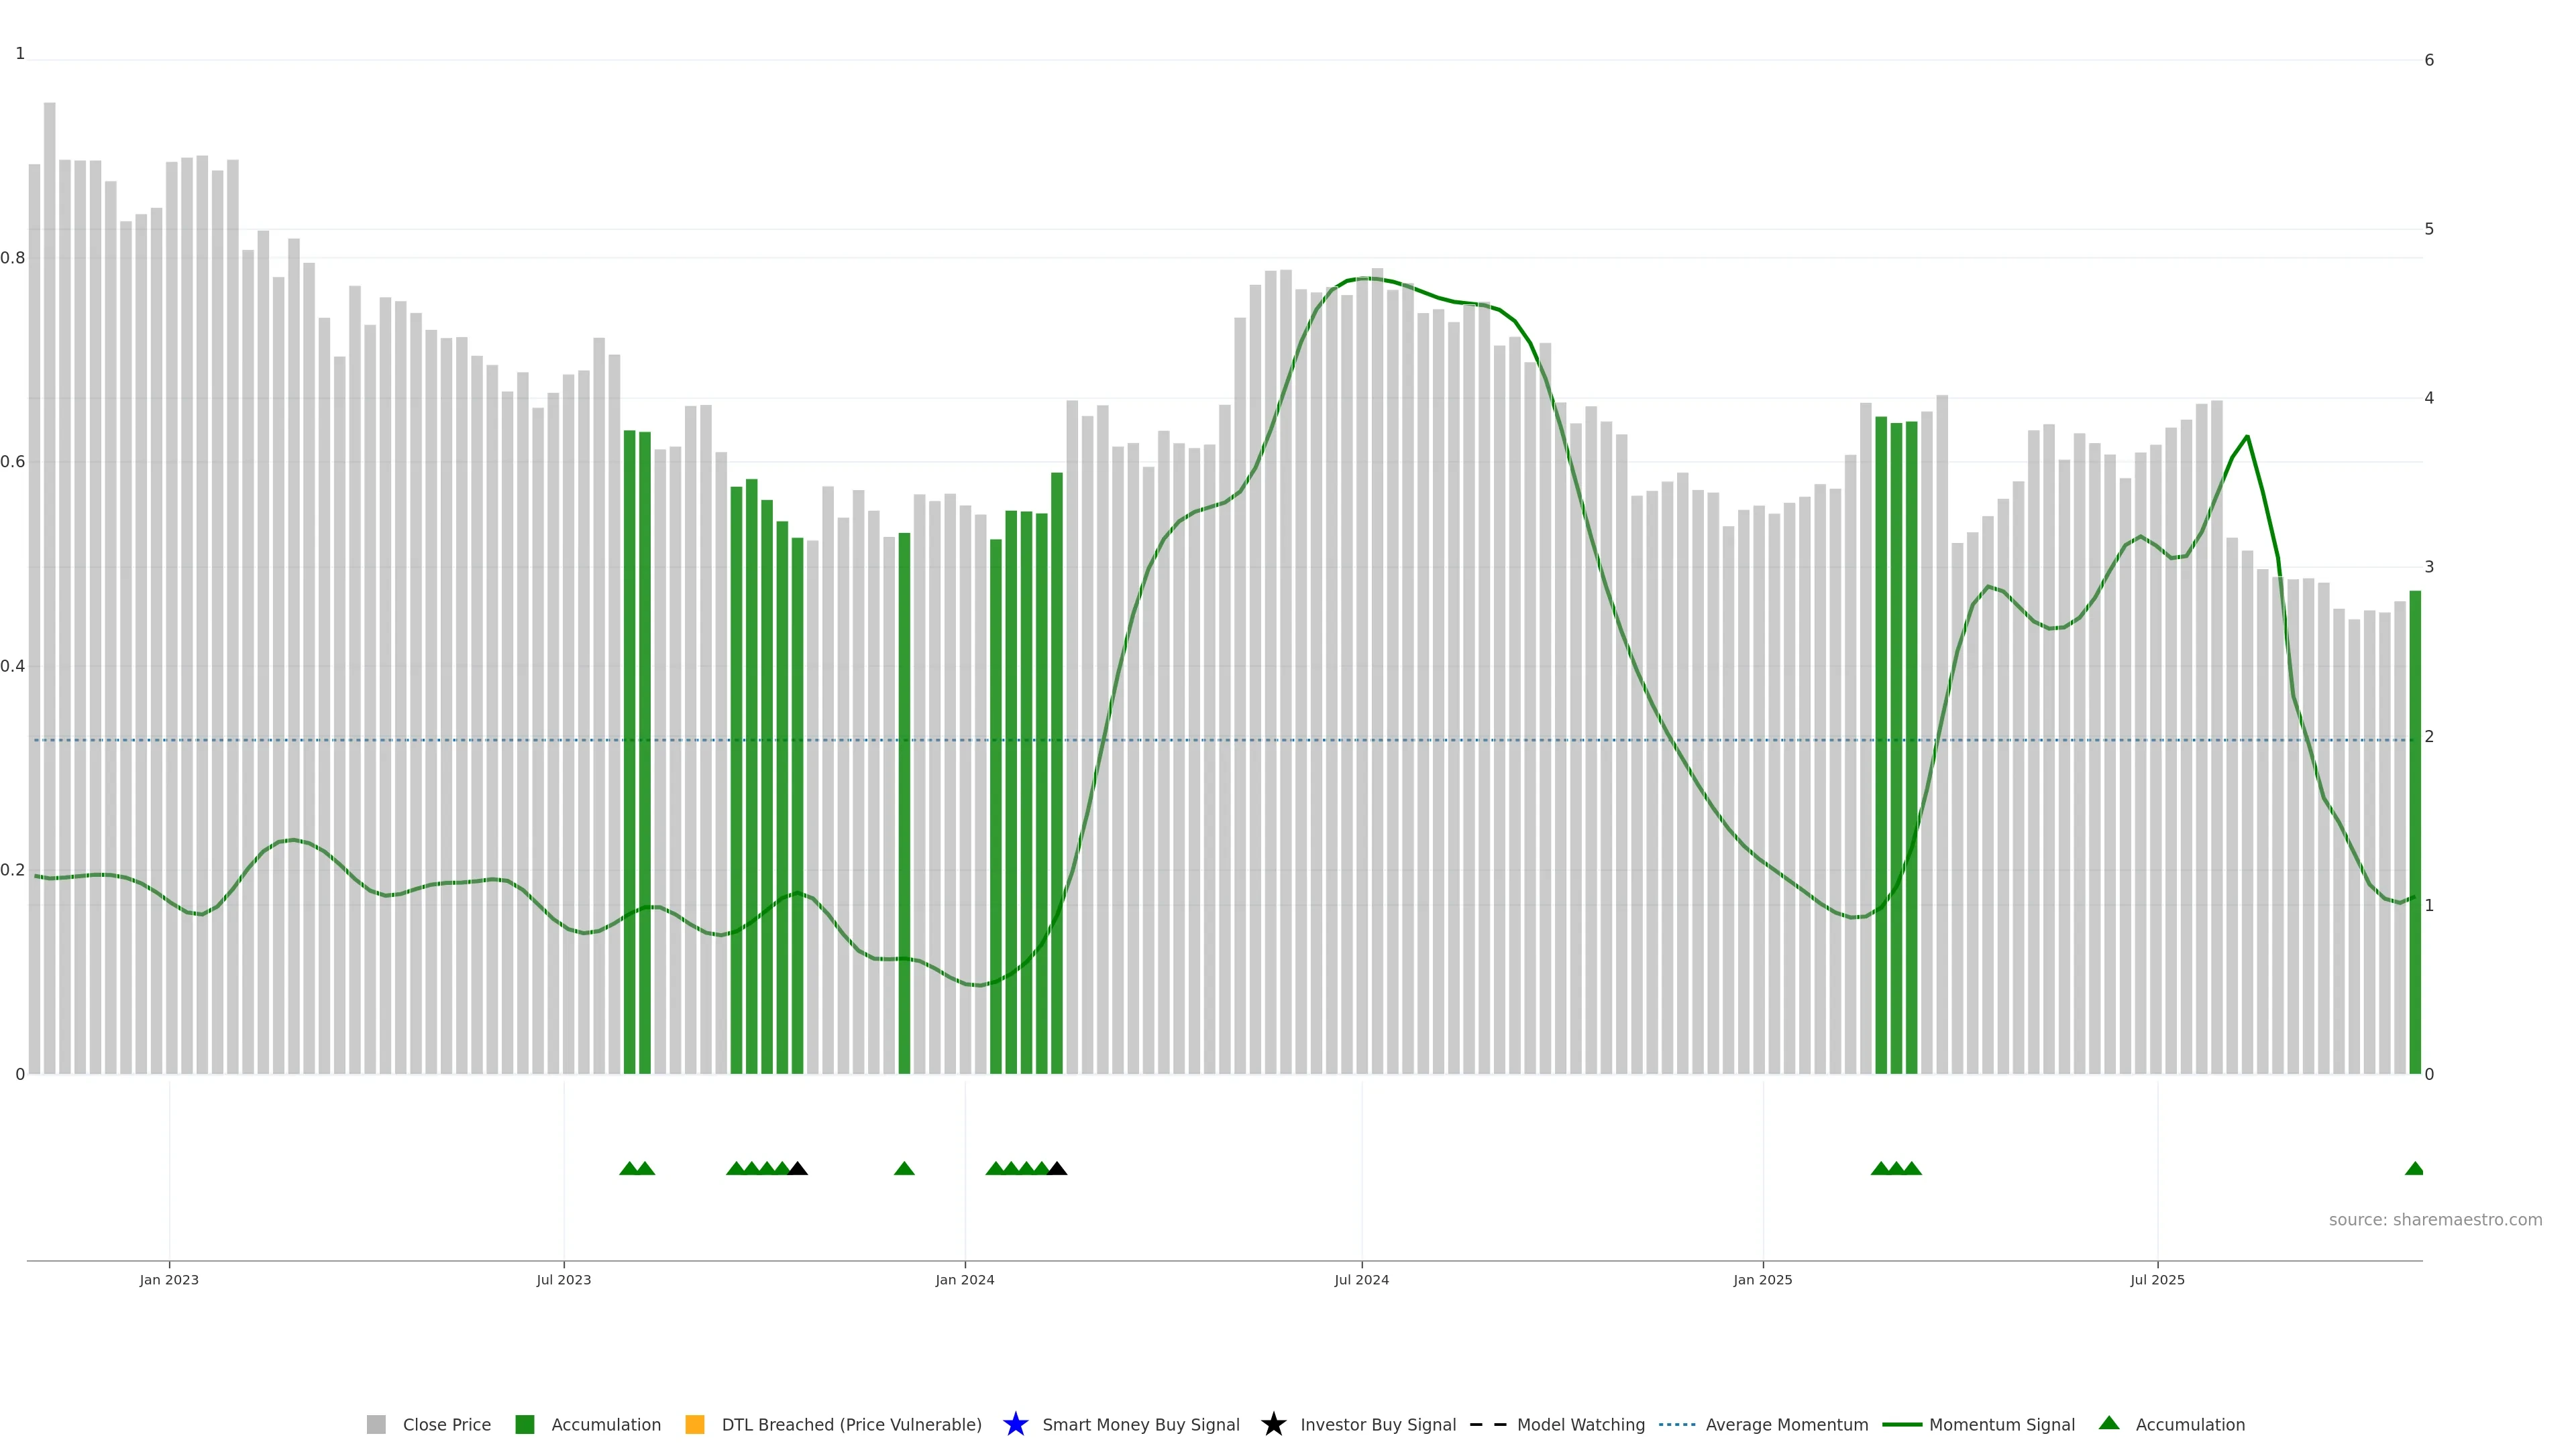
Task: Toggle the Close Price legend label
Action: [446, 1424]
